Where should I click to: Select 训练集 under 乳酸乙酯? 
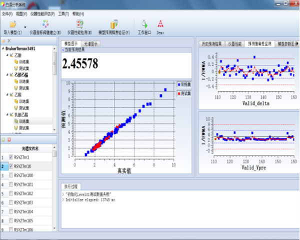pyautogui.click(x=23, y=121)
